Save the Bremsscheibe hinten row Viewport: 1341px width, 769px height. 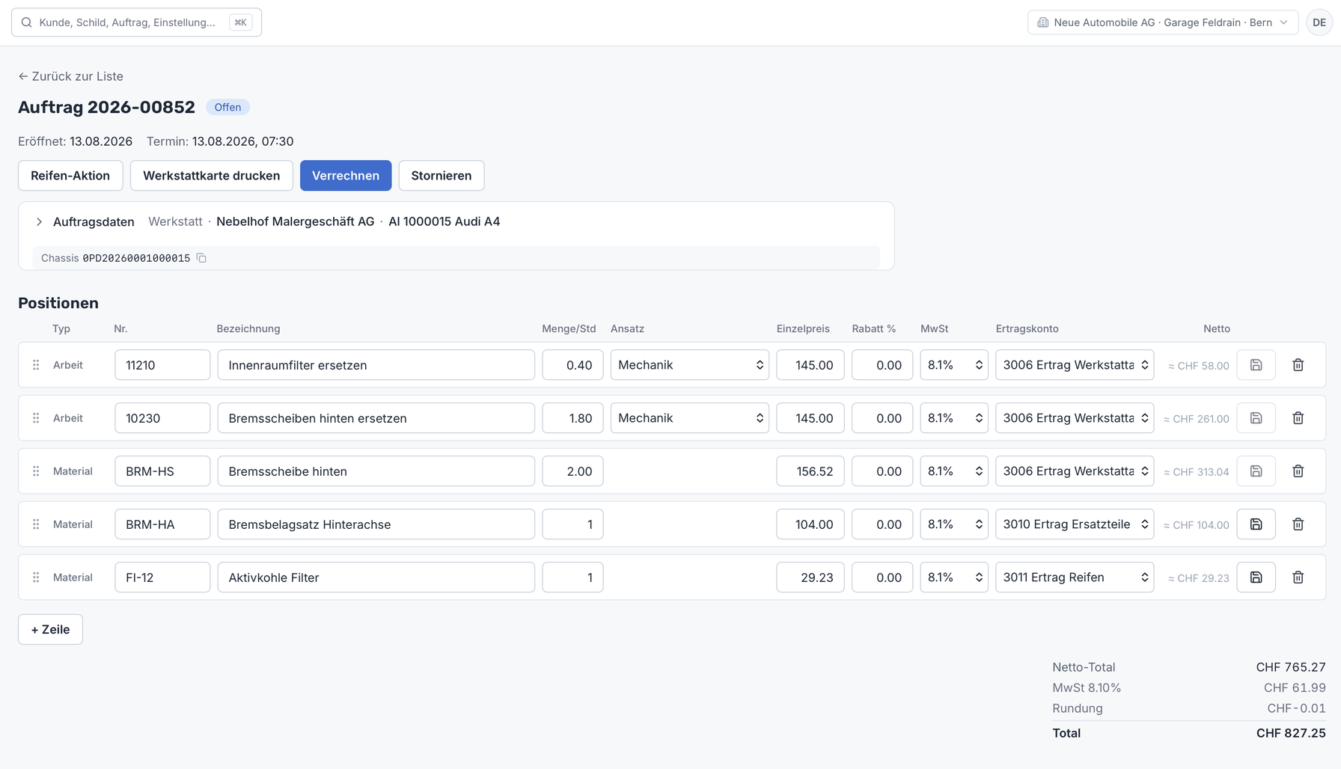[1256, 471]
